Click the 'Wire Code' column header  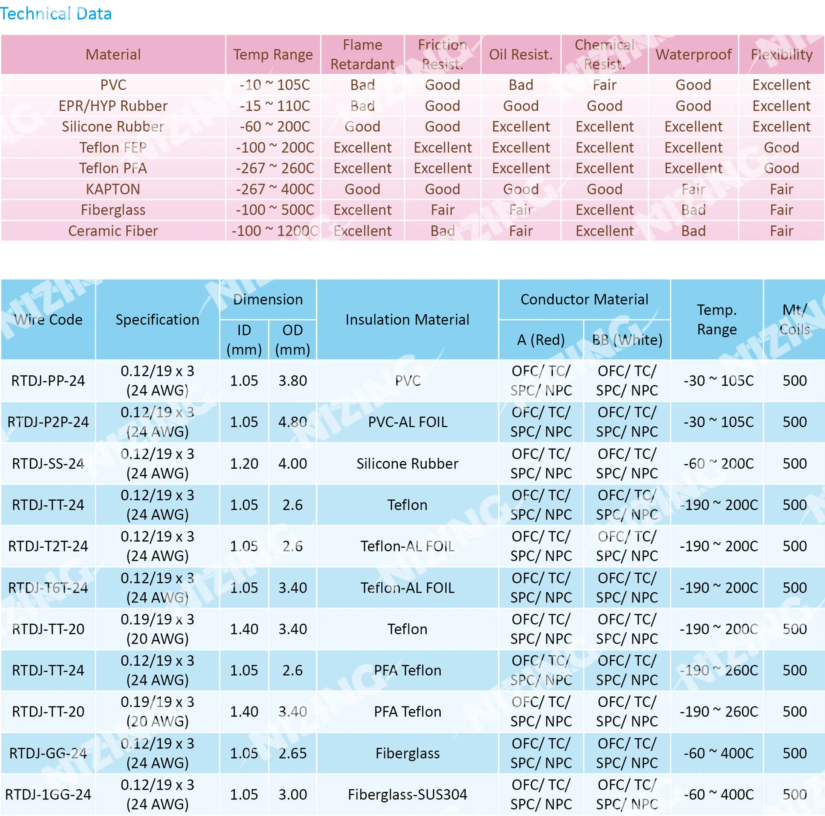tap(48, 320)
